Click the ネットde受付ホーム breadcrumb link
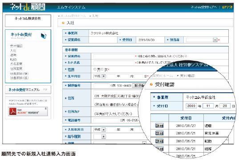The image size is (239, 161). tap(73, 16)
